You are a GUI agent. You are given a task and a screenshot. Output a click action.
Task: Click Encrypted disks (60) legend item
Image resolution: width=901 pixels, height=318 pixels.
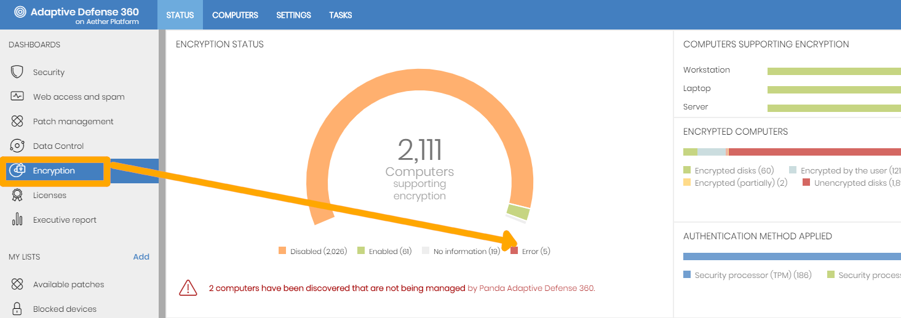tap(728, 171)
